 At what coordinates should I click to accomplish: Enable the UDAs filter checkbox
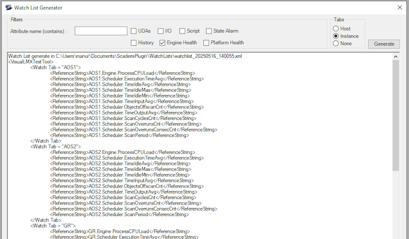[134, 31]
